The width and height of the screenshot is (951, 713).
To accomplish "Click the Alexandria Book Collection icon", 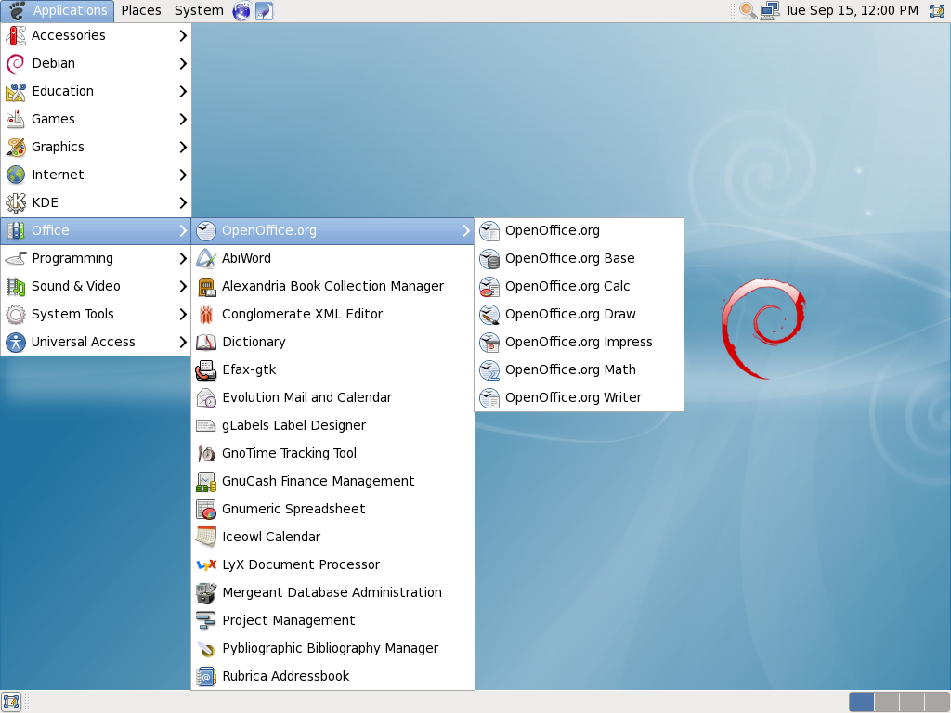I will point(206,286).
